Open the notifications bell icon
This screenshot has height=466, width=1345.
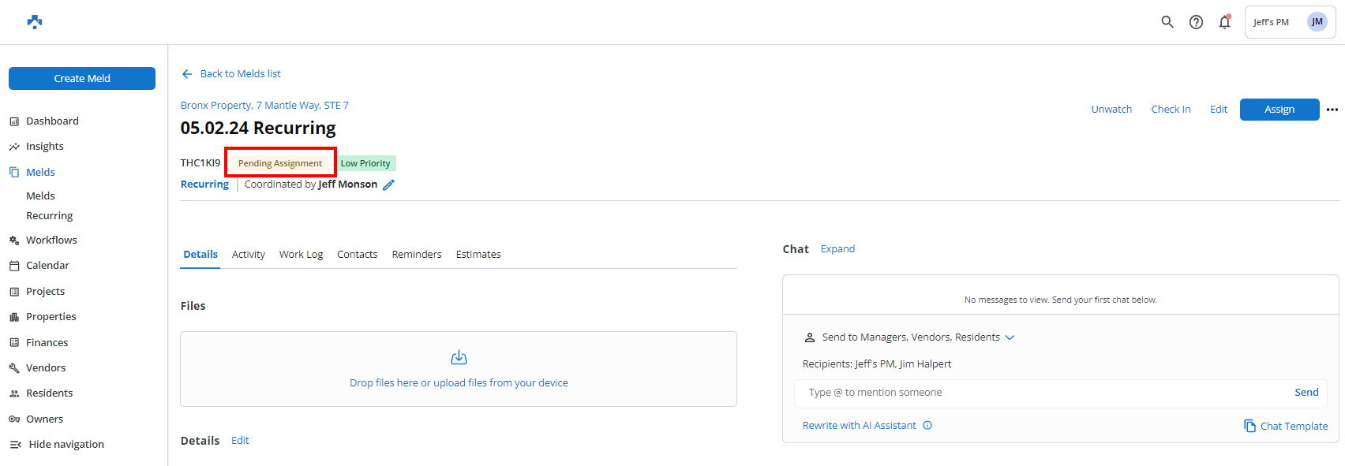point(1224,22)
